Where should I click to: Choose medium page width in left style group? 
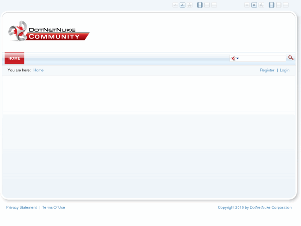(x=207, y=5)
